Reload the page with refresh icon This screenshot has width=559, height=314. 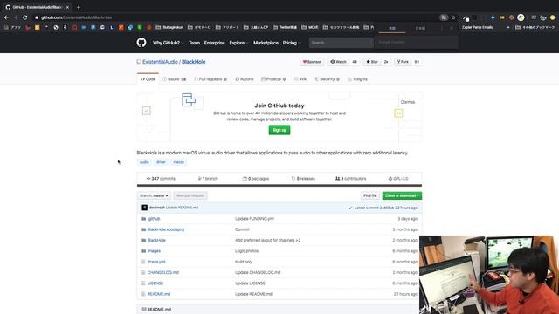pyautogui.click(x=25, y=17)
